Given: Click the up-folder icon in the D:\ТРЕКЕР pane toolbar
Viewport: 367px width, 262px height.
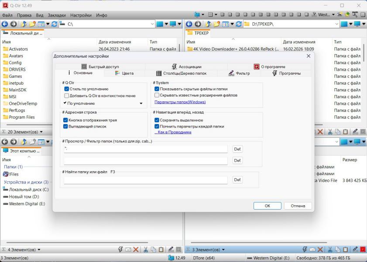Looking at the screenshot, I should click(x=207, y=24).
